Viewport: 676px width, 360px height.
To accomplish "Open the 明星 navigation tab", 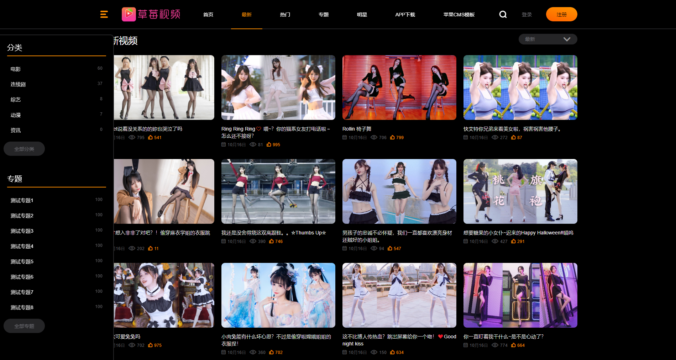I will point(362,15).
